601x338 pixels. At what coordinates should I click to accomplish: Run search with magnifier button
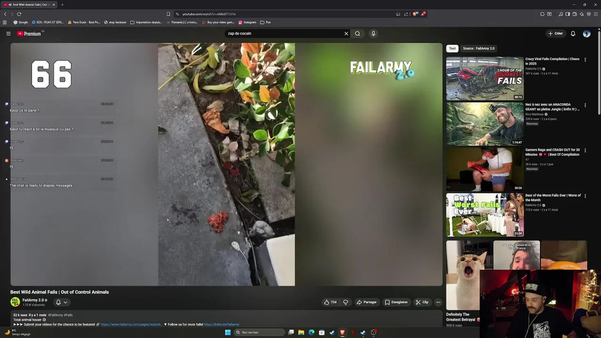(x=357, y=33)
